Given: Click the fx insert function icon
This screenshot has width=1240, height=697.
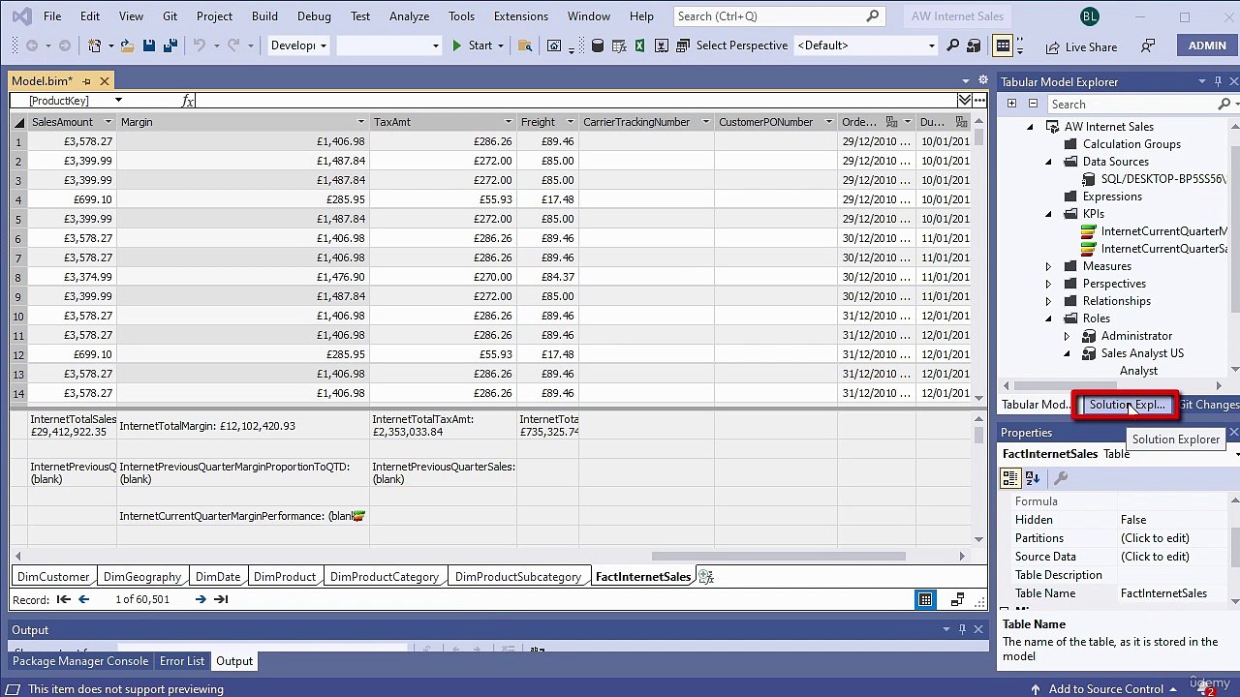Looking at the screenshot, I should [188, 101].
